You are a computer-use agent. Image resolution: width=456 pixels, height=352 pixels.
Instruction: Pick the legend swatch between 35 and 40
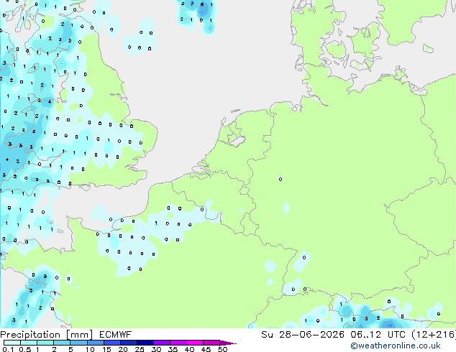pyautogui.click(x=178, y=343)
